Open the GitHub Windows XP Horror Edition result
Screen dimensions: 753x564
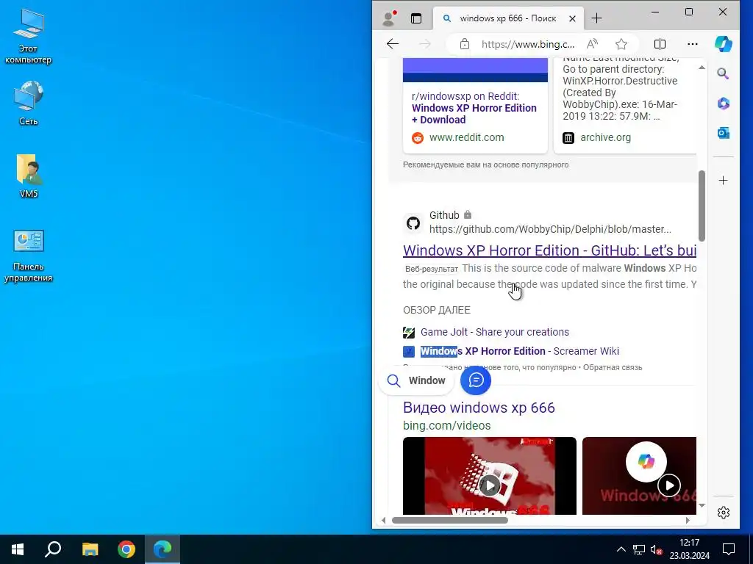(x=549, y=250)
